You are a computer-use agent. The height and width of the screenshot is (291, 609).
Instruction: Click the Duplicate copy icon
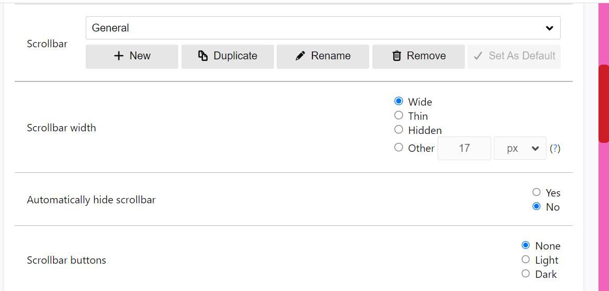pos(203,56)
